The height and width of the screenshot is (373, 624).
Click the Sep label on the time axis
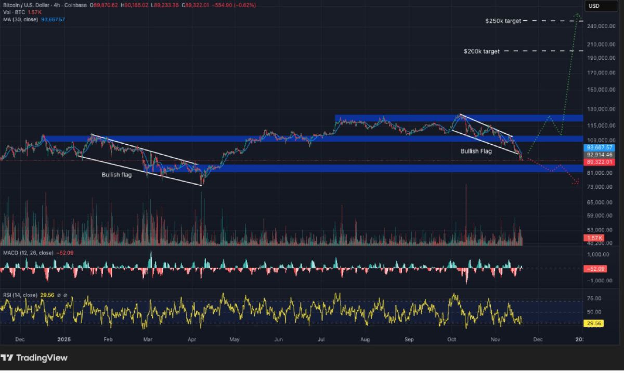(x=409, y=339)
